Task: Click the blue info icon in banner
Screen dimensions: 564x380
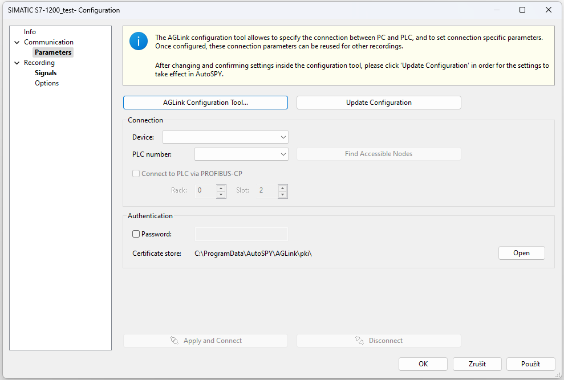Action: 139,41
